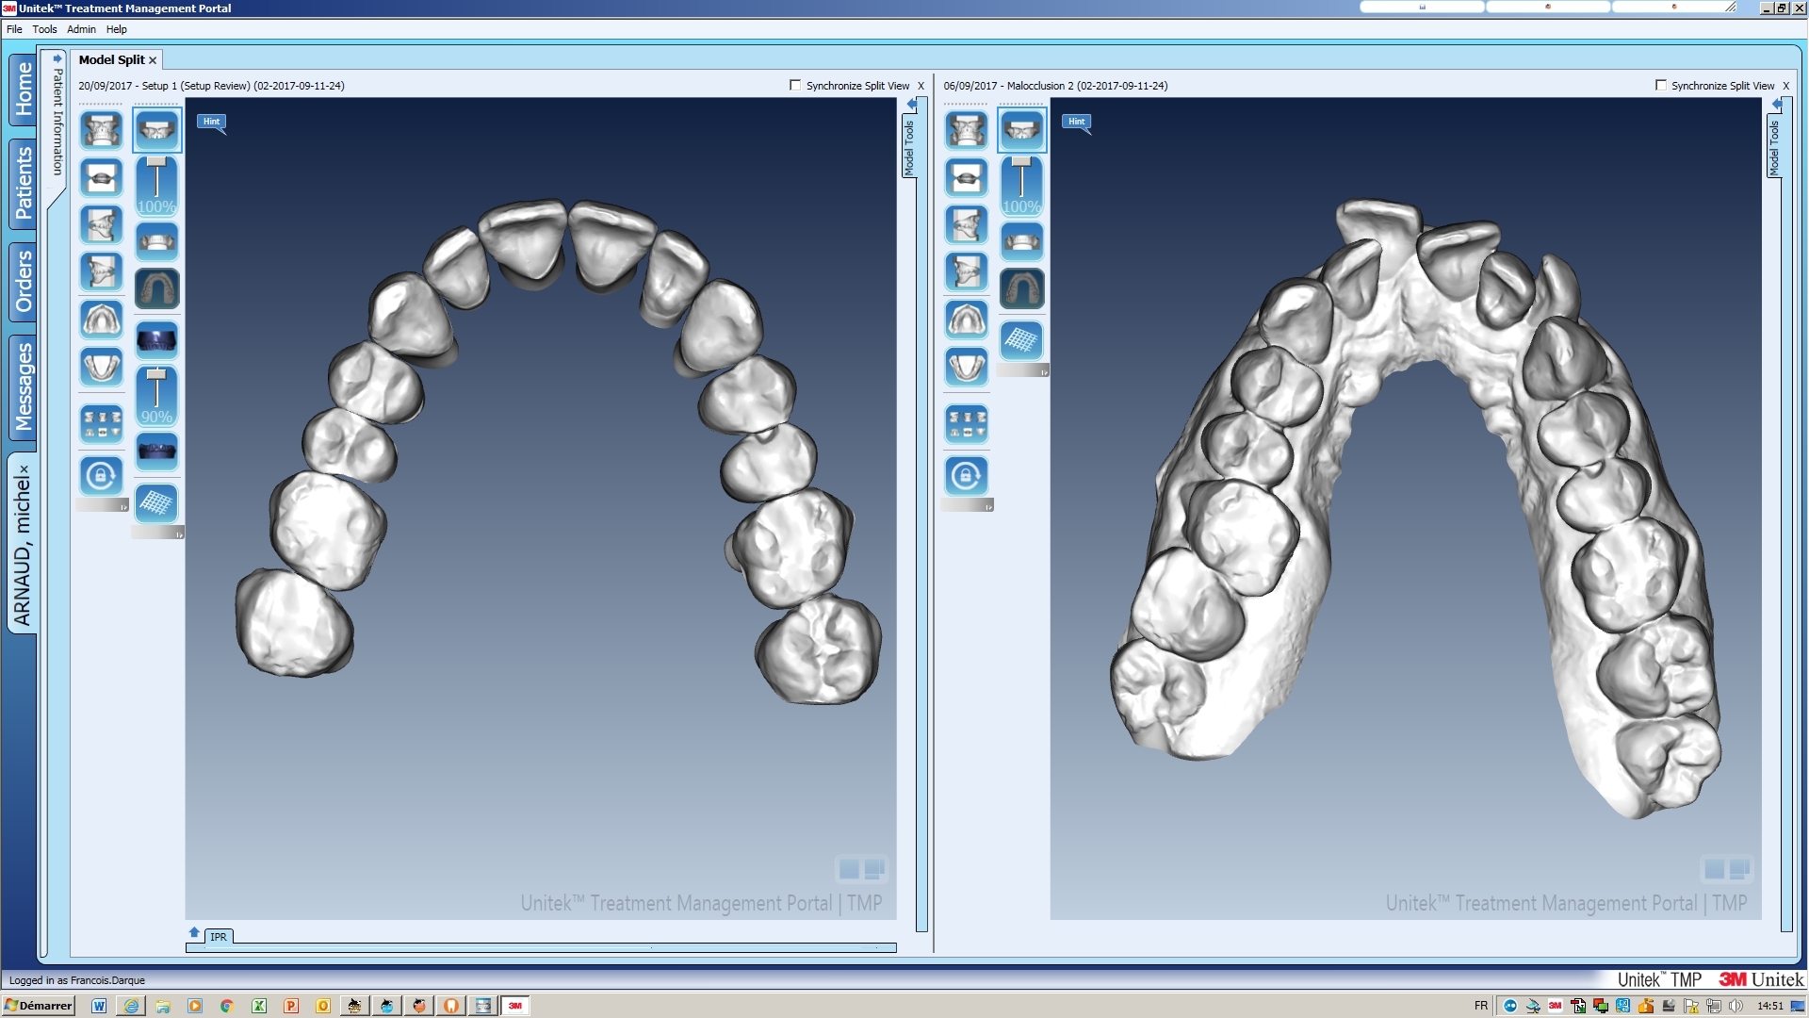Image resolution: width=1809 pixels, height=1018 pixels.
Task: Toggle right panel's grid overlay icon
Action: [1021, 340]
